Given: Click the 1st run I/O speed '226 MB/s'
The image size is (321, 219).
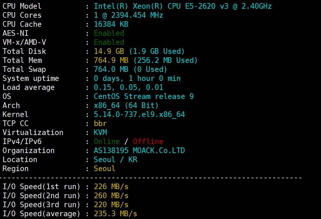Looking at the screenshot, I should tap(111, 187).
